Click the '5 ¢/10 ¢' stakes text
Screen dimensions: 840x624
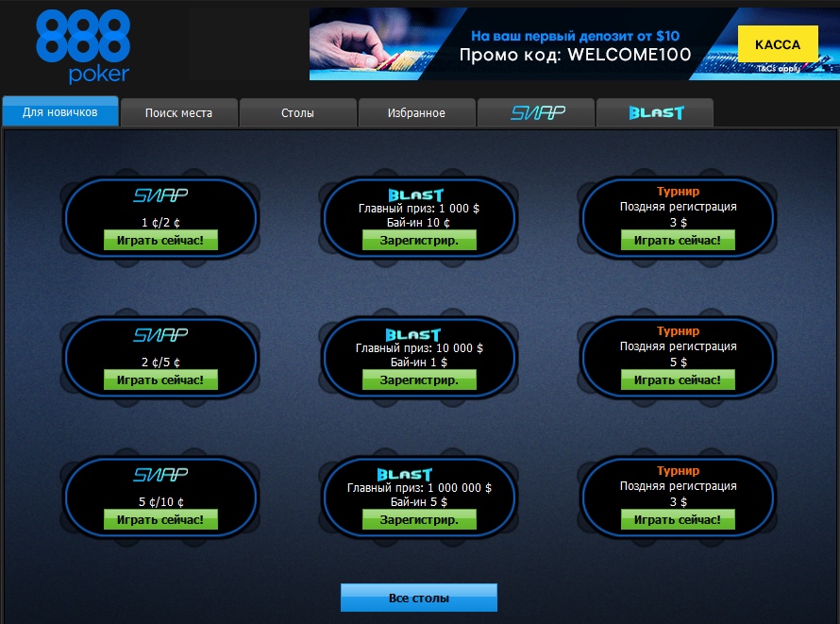pos(160,502)
